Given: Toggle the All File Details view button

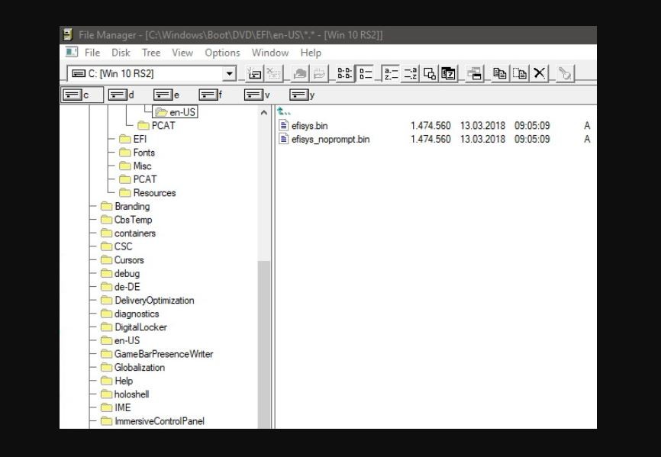Looking at the screenshot, I should (364, 74).
